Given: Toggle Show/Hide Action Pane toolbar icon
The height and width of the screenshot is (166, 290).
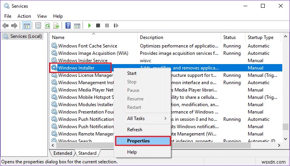Looking at the screenshot, I should pyautogui.click(x=77, y=26).
